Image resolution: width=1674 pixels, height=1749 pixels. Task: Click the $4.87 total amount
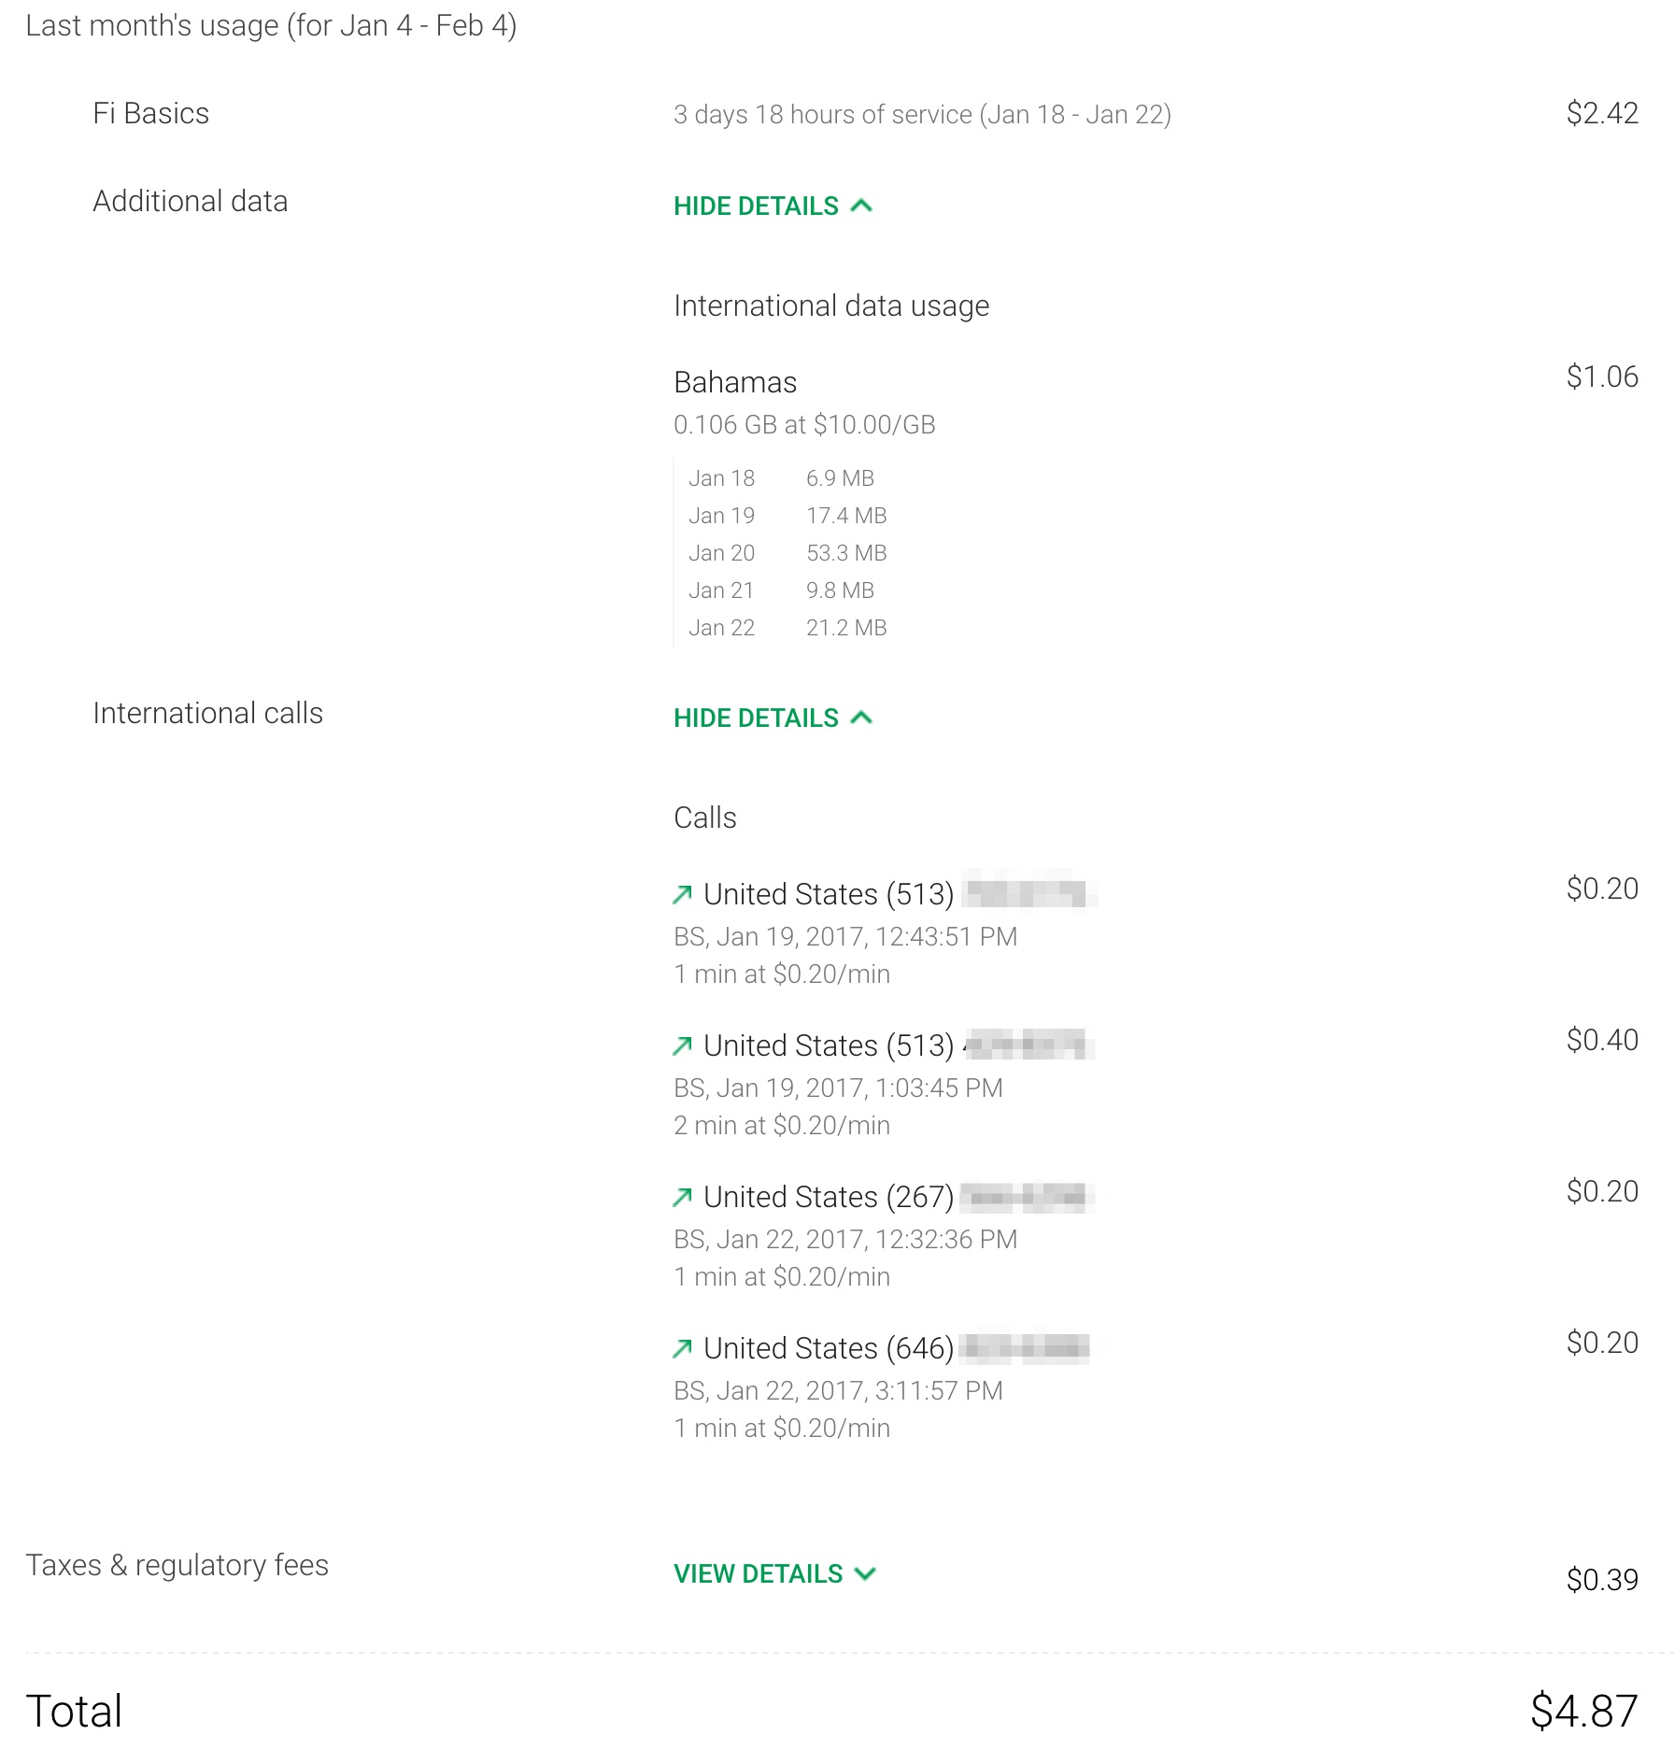pos(1583,1711)
